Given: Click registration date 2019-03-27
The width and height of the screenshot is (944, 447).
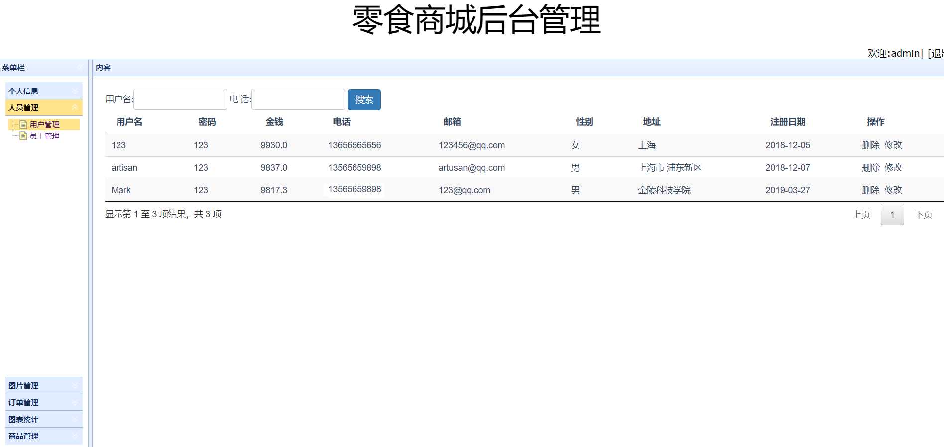Looking at the screenshot, I should [788, 190].
